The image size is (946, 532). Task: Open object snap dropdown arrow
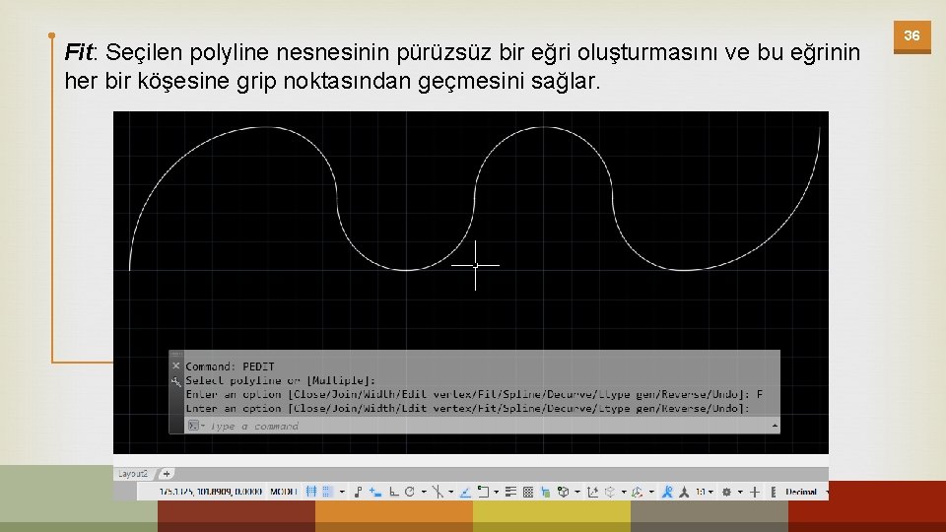pyautogui.click(x=497, y=493)
